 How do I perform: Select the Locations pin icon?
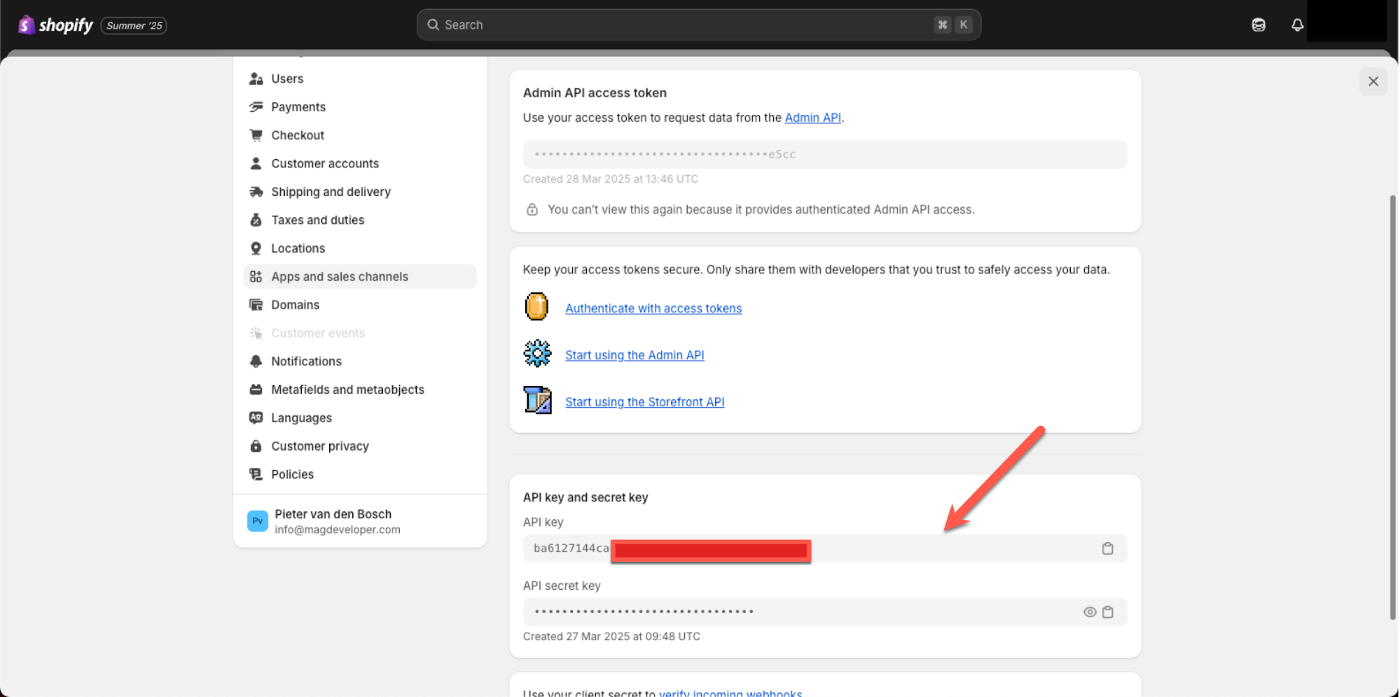256,248
